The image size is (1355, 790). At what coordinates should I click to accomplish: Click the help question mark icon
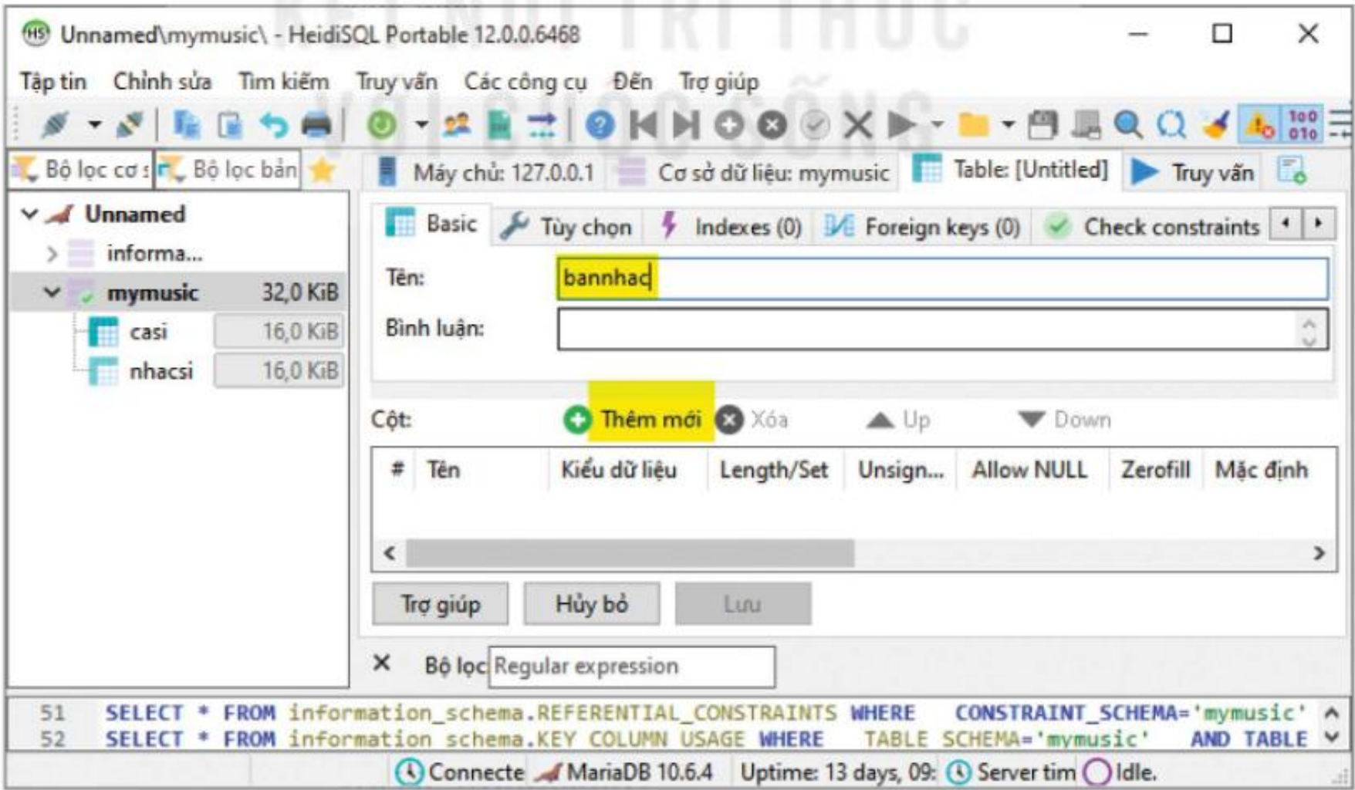[600, 123]
